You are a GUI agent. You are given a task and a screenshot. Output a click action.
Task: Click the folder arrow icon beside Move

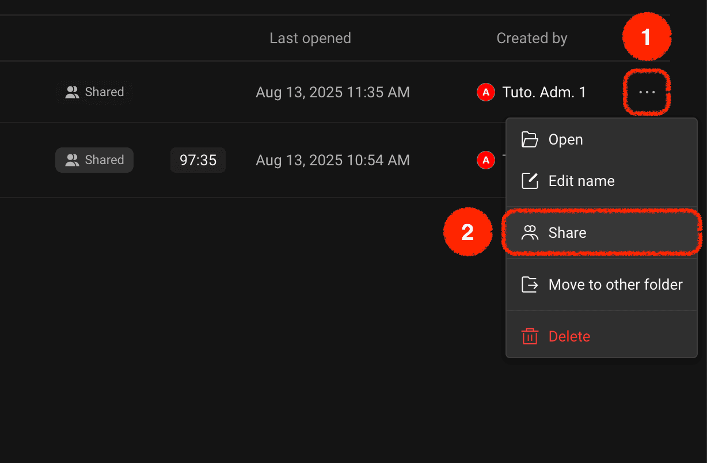pos(529,284)
